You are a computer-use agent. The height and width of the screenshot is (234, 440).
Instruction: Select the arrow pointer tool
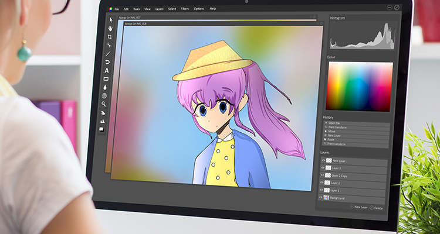[x=111, y=20]
